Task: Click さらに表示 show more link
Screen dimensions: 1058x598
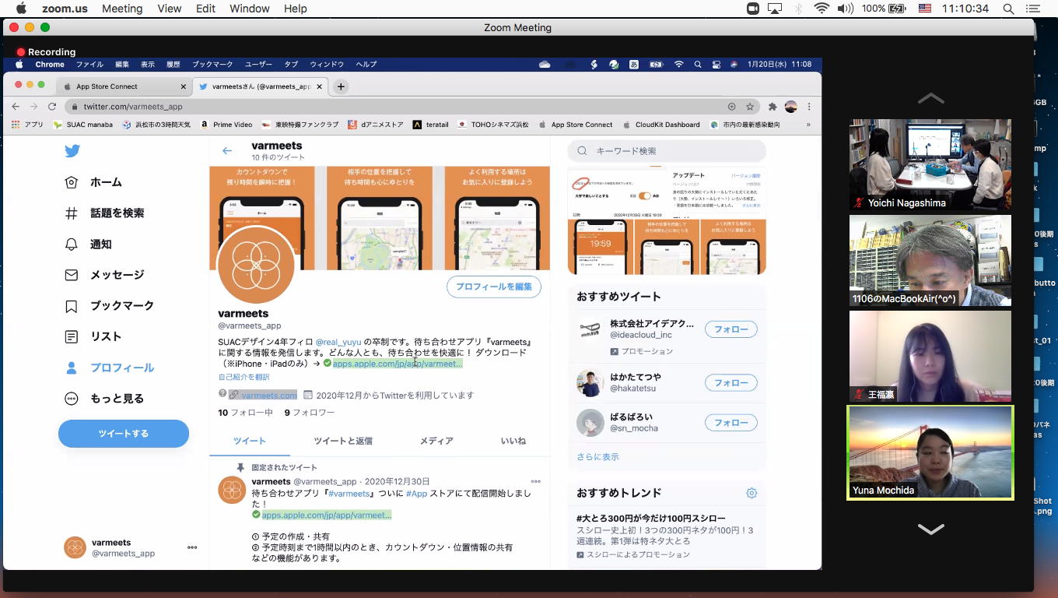Action: 597,457
